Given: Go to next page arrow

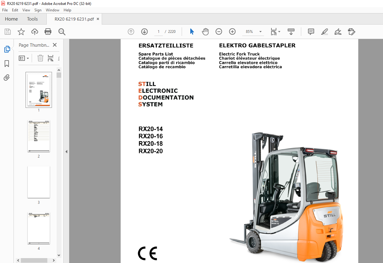Looking at the screenshot, I should point(144,32).
